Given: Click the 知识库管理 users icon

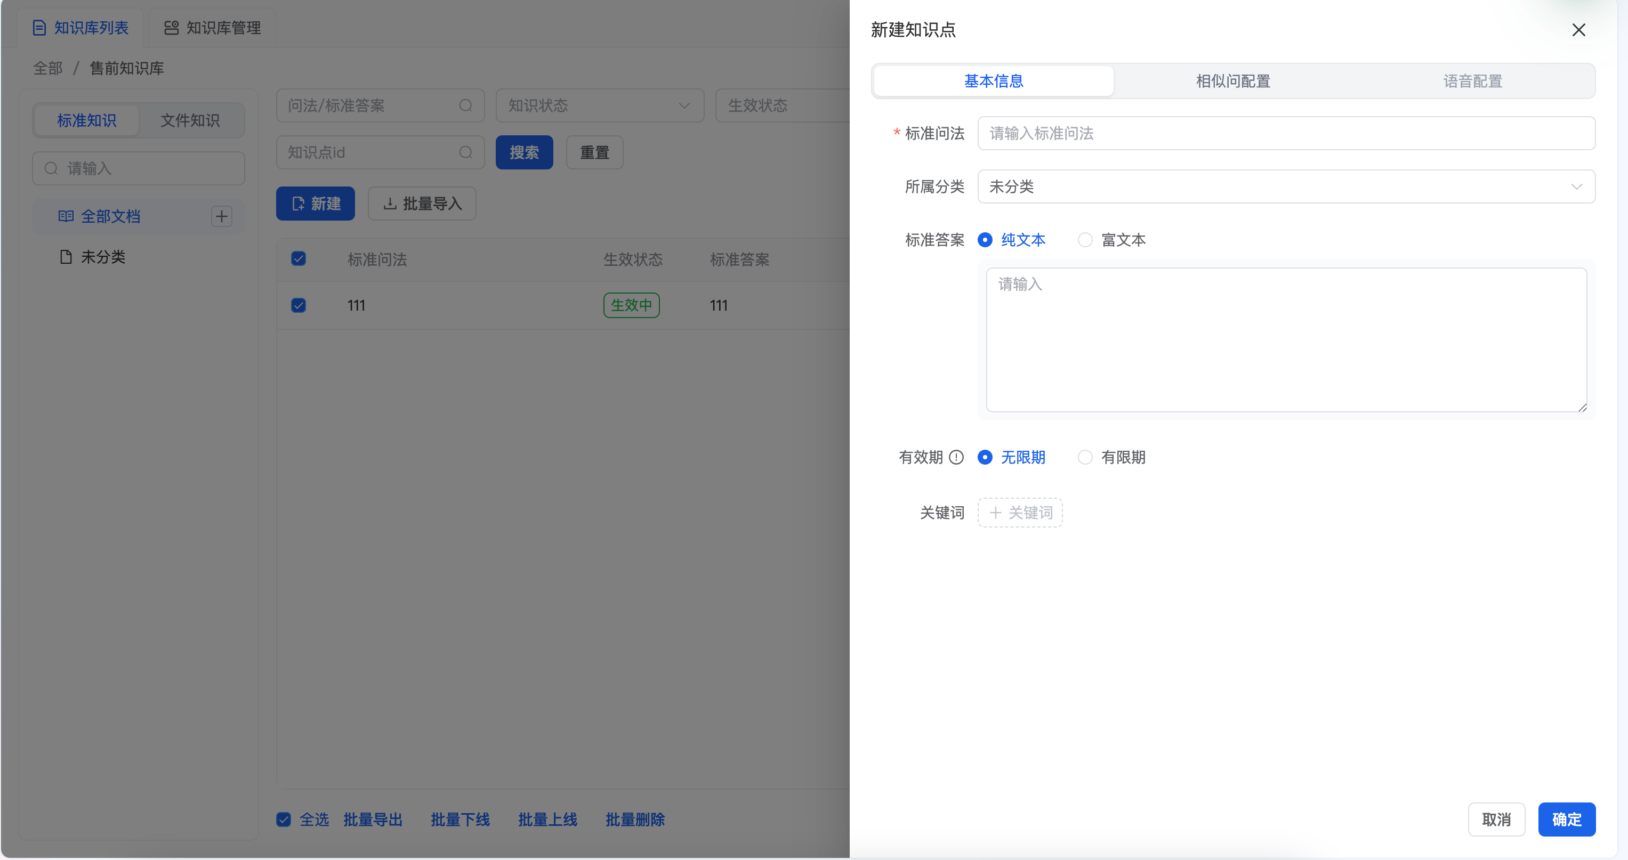Looking at the screenshot, I should (171, 28).
